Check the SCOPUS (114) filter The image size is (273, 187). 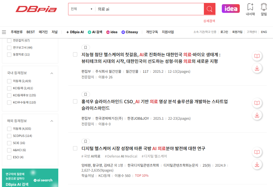click(9, 136)
